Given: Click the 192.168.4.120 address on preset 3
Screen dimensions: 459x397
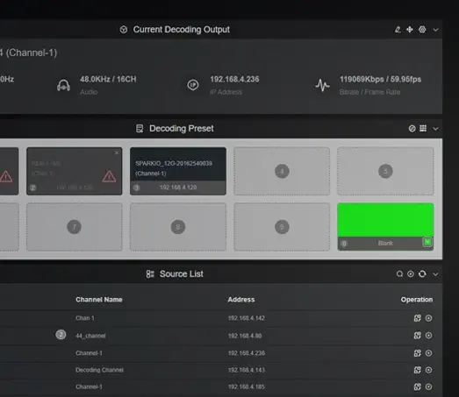Looking at the screenshot, I should click(178, 188).
